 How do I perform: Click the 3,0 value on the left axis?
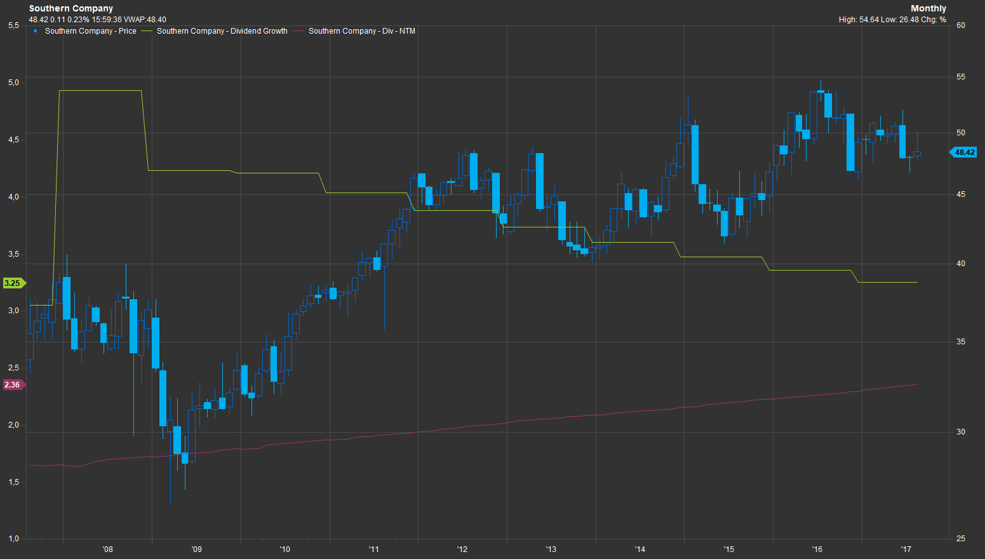pyautogui.click(x=13, y=311)
